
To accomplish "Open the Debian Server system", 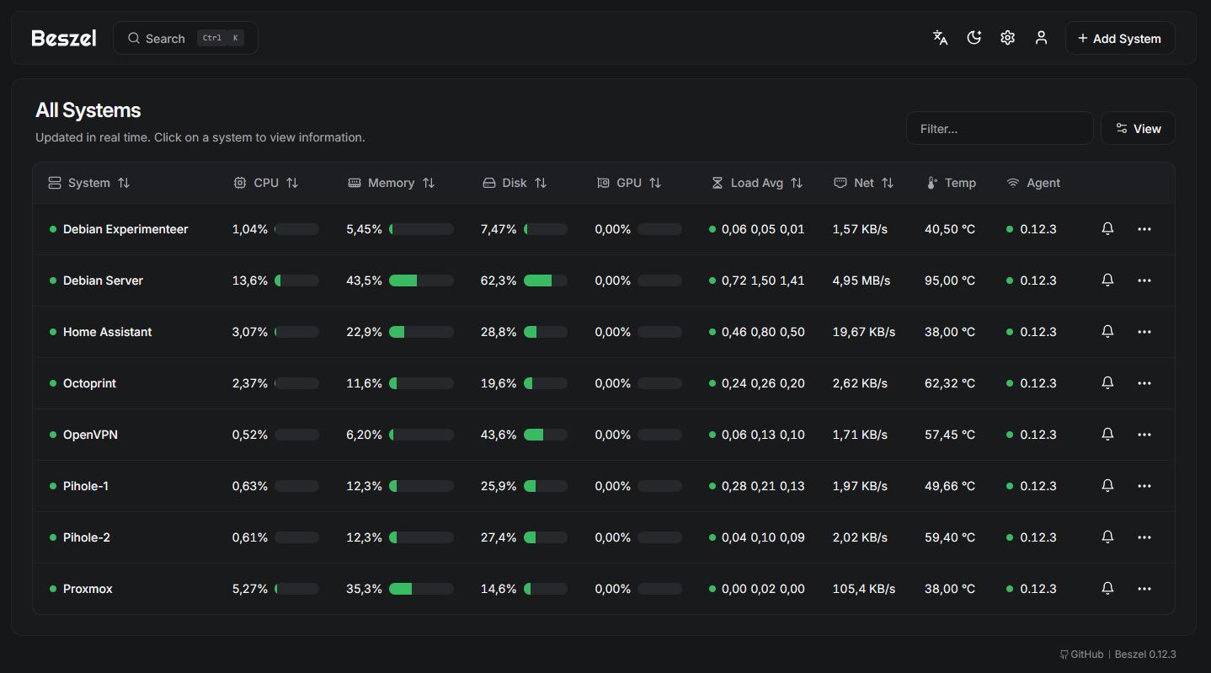I will pyautogui.click(x=103, y=280).
